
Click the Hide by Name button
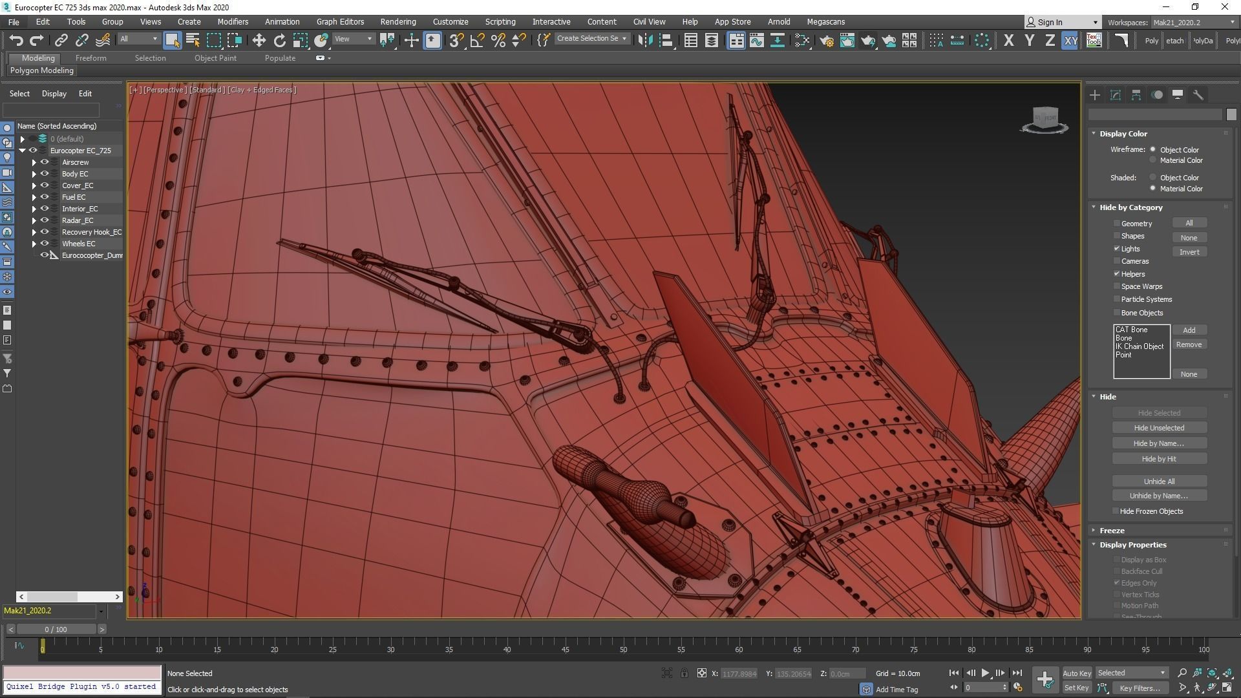[x=1159, y=443]
